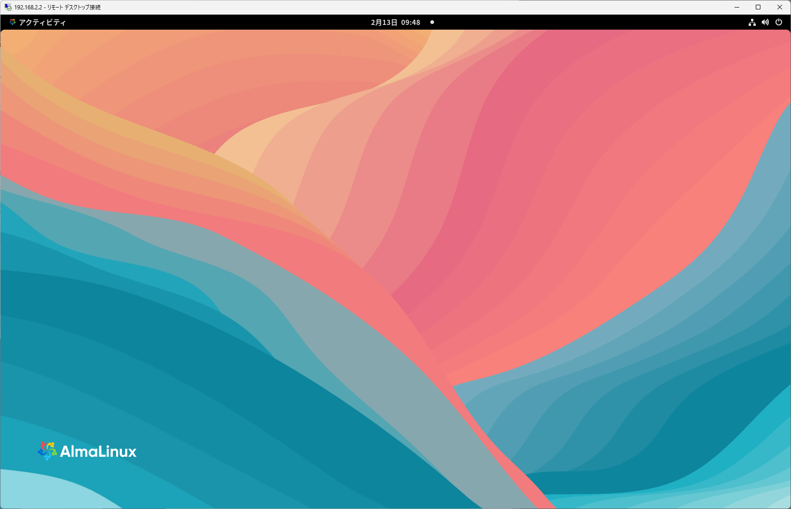
Task: Open the power menu icon
Action: click(779, 22)
